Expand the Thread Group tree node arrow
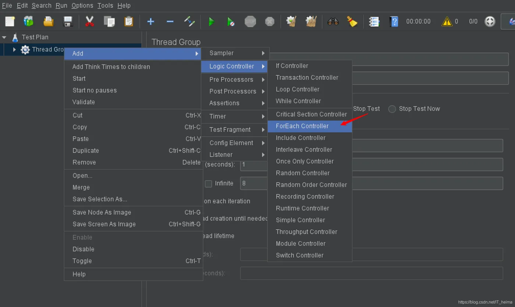 (x=14, y=50)
